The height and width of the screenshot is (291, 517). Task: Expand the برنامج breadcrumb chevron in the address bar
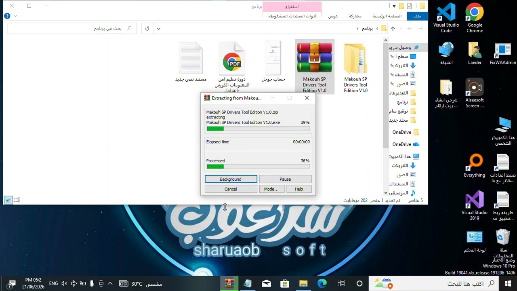[358, 28]
